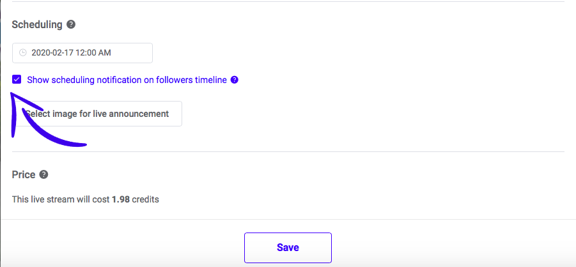Click the clock icon in date field

pos(23,53)
